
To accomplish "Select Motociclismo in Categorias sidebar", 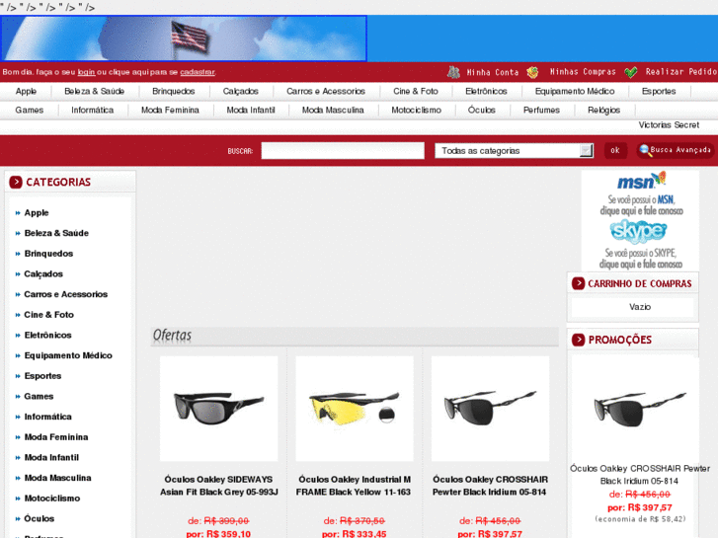I will pyautogui.click(x=52, y=499).
